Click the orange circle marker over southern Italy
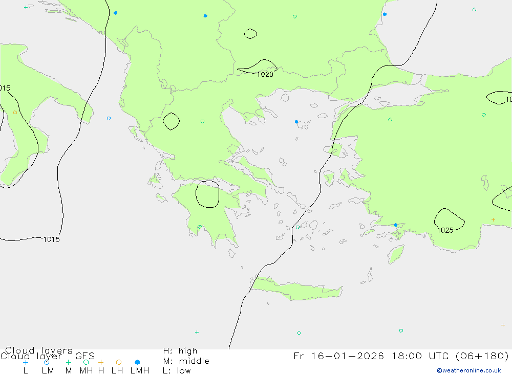The width and height of the screenshot is (512, 375). coord(15,112)
